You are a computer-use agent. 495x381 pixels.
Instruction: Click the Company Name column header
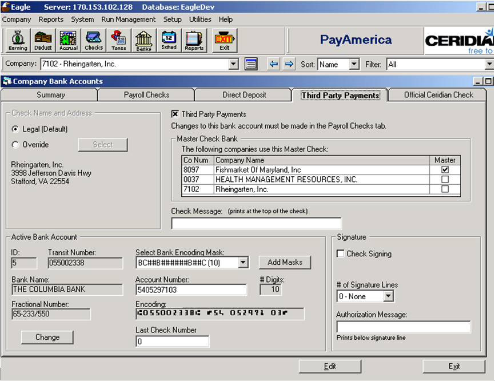pos(322,160)
